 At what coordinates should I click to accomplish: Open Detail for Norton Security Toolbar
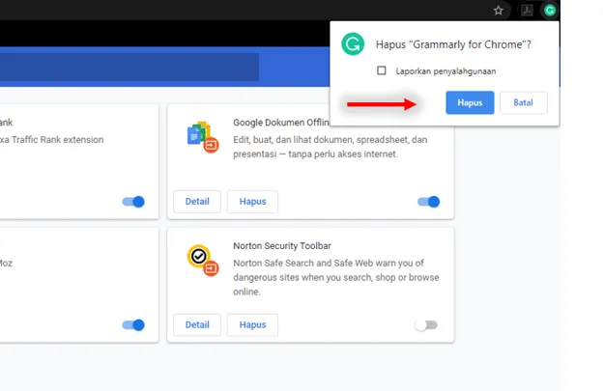click(x=197, y=324)
